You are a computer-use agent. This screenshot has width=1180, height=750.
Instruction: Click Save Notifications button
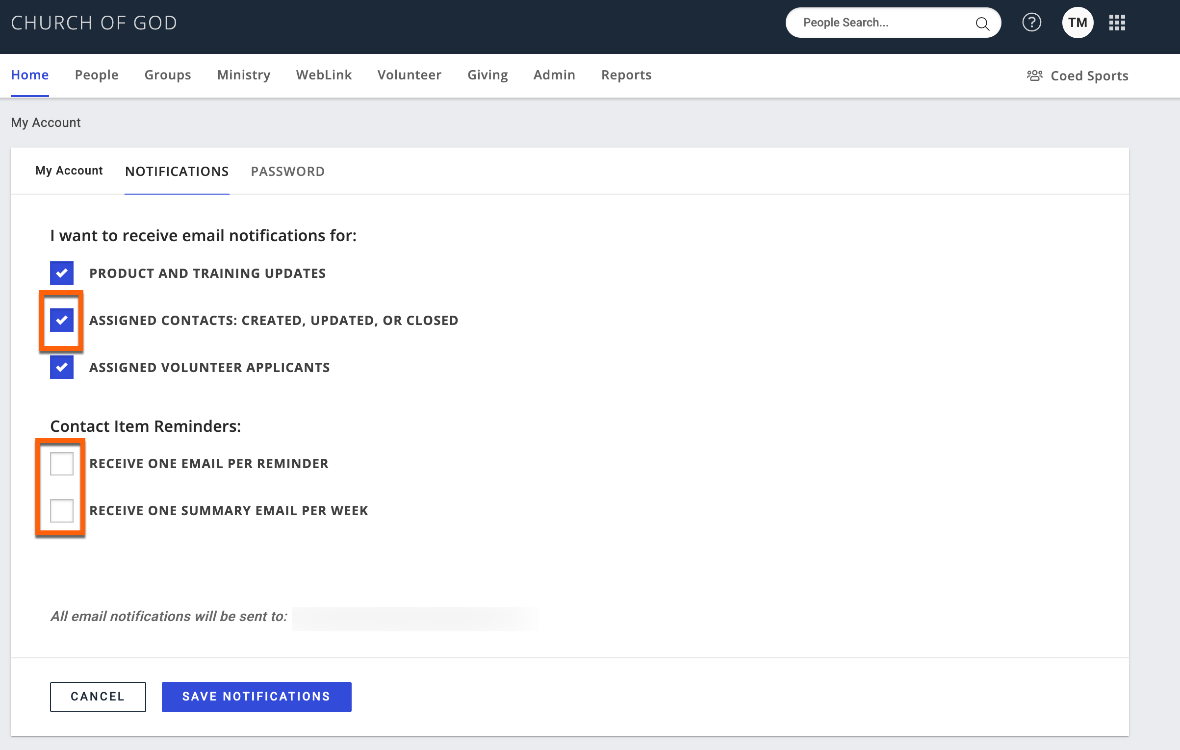[257, 697]
